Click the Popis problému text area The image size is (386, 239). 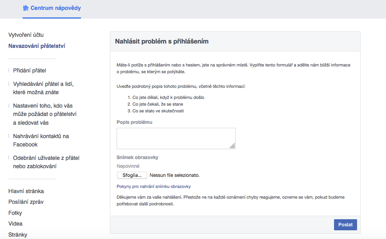[x=176, y=138]
